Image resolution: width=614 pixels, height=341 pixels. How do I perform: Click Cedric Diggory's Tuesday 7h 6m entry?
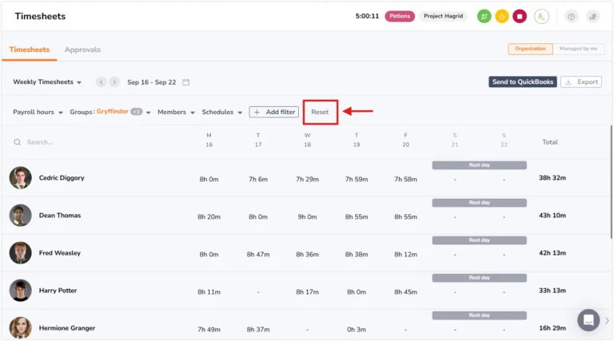(258, 179)
